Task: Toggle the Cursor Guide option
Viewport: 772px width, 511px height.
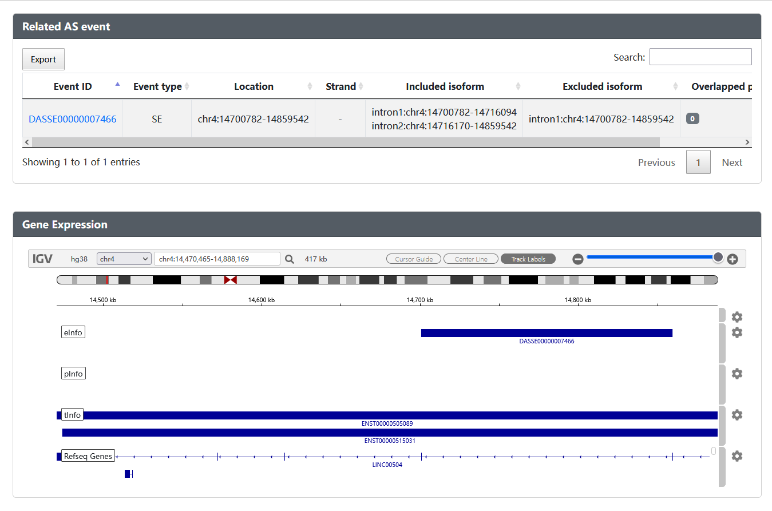Action: 414,259
